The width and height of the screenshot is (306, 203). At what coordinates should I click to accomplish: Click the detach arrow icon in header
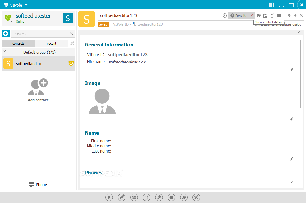289,15
